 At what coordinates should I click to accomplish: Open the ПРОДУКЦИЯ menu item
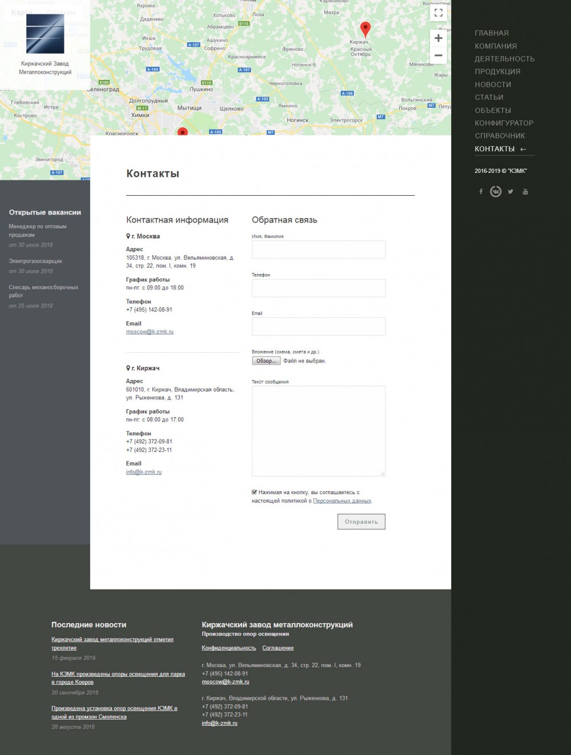pyautogui.click(x=497, y=72)
